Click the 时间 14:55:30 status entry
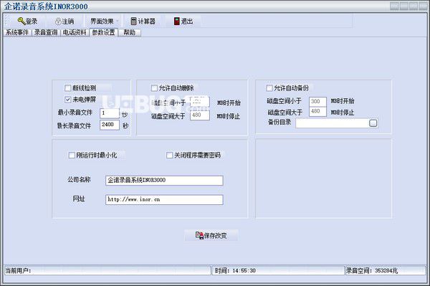The width and height of the screenshot is (430, 286). tap(278, 271)
